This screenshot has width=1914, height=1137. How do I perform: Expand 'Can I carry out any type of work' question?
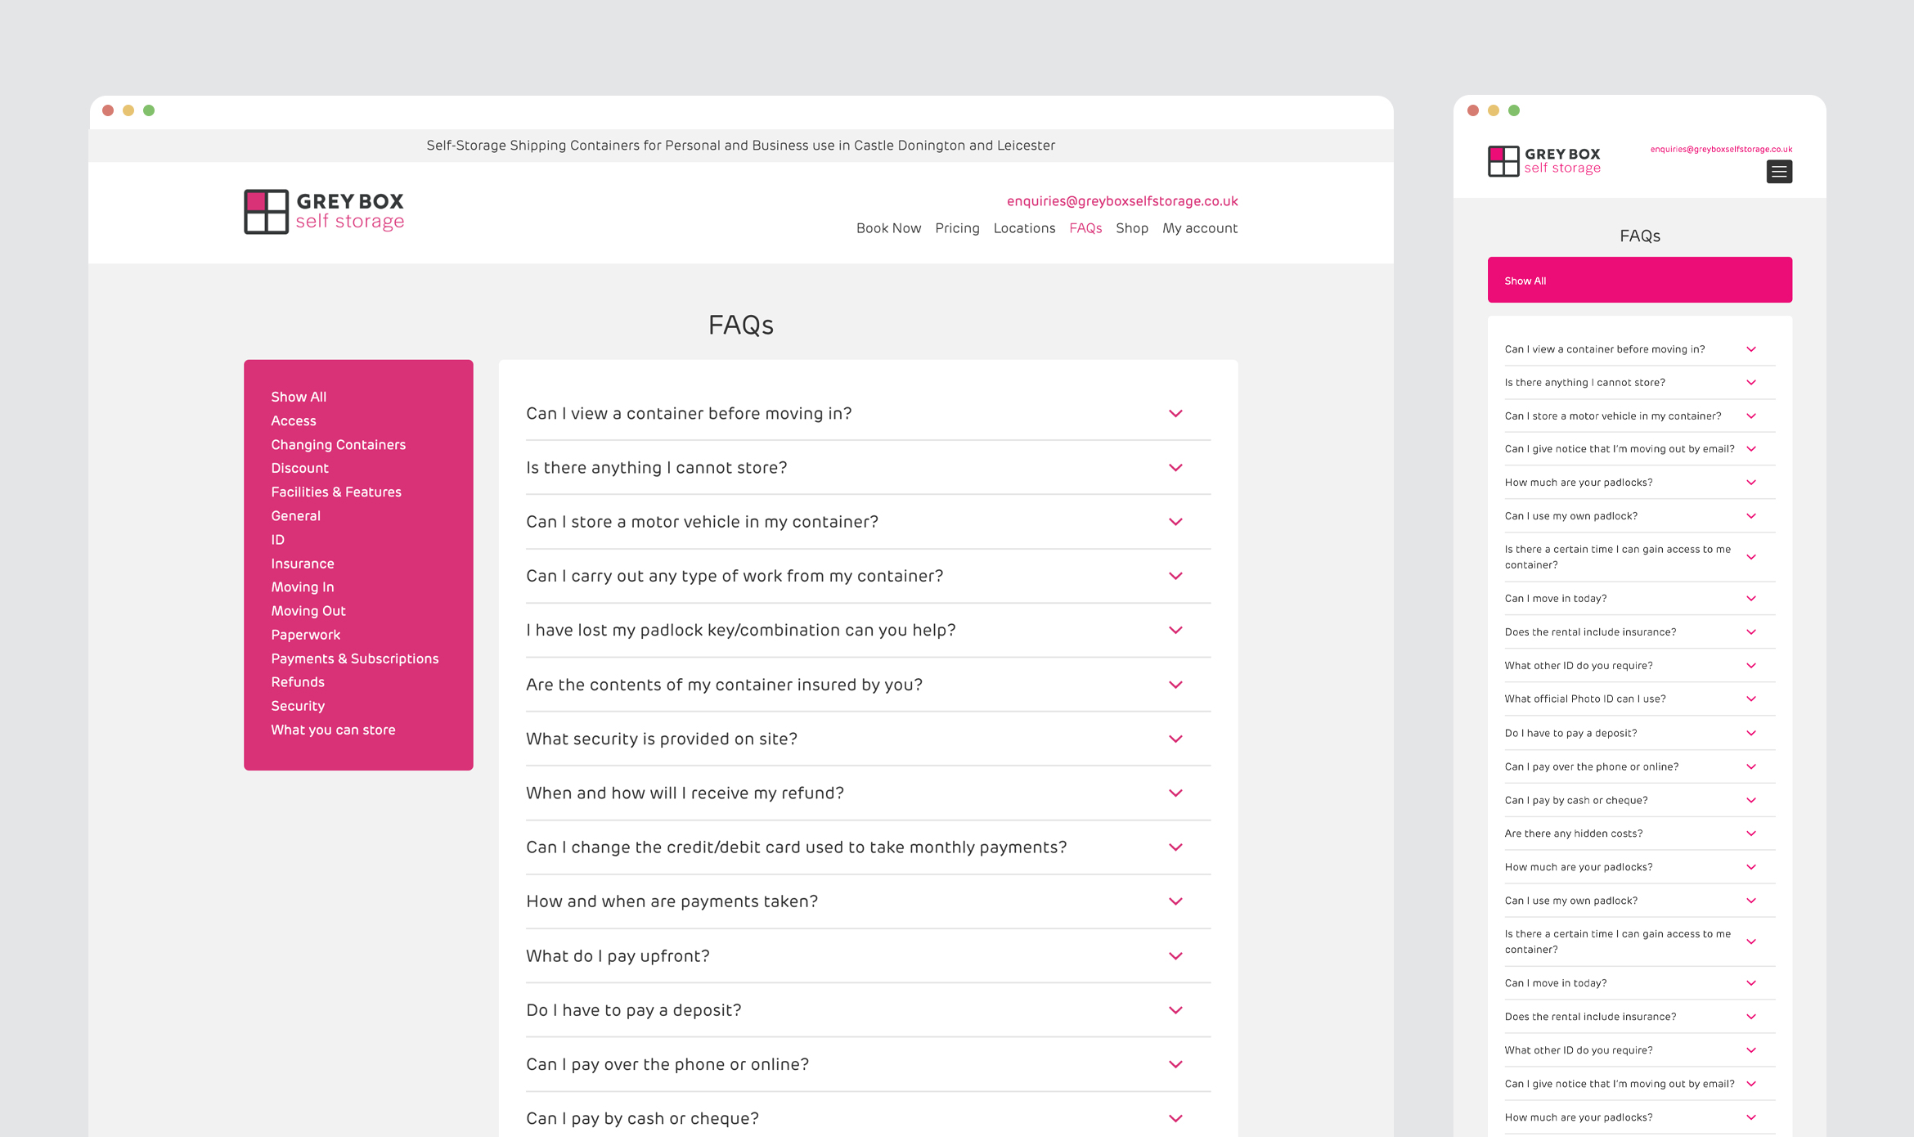coord(868,576)
